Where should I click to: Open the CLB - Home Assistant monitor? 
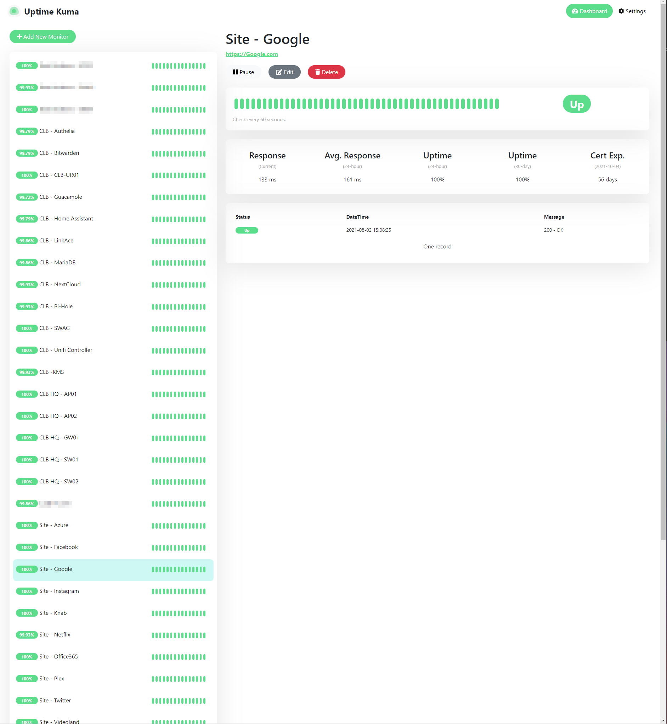pyautogui.click(x=113, y=219)
